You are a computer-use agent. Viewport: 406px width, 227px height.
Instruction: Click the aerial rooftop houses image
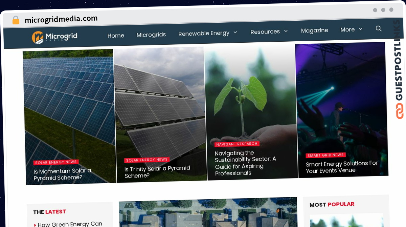tap(208, 212)
